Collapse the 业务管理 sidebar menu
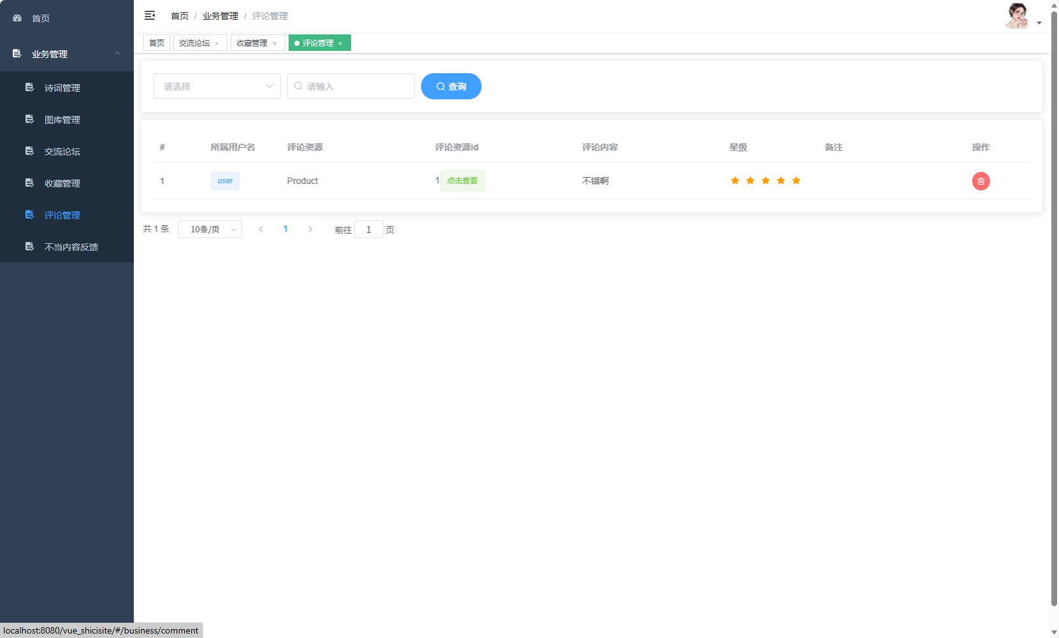 [x=117, y=53]
